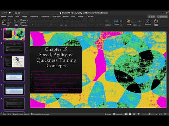Image resolution: width=169 pixels, height=126 pixels.
Task: Open the Insert ribbon tab
Action: (11, 17)
